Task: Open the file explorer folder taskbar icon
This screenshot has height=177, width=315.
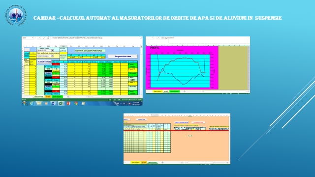Action: tap(39, 103)
